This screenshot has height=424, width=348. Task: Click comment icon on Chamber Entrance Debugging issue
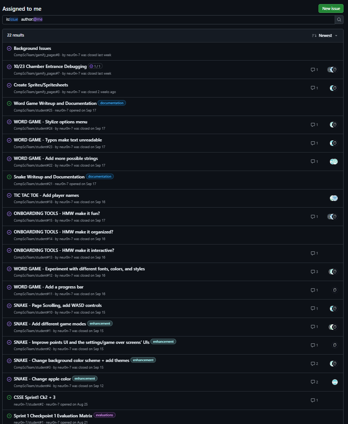click(313, 70)
